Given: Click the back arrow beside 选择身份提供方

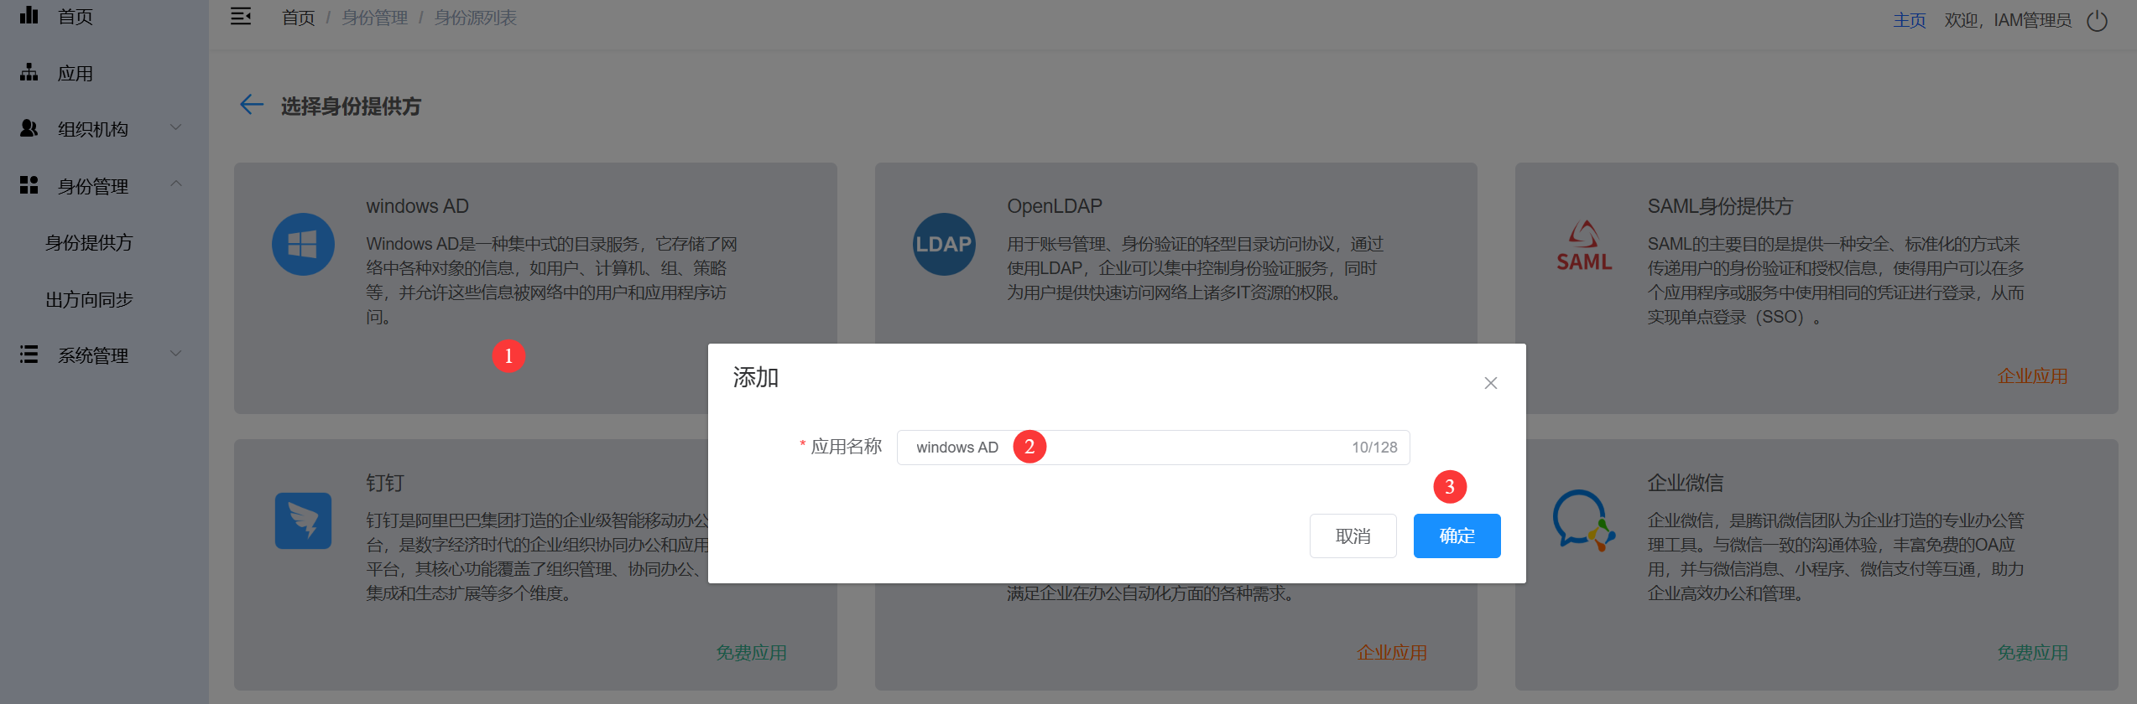Looking at the screenshot, I should (x=251, y=105).
